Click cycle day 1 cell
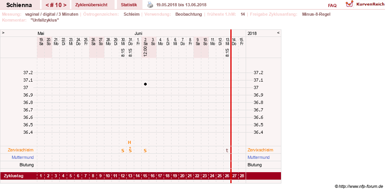Screen dimensions: 385x191 [41, 176]
